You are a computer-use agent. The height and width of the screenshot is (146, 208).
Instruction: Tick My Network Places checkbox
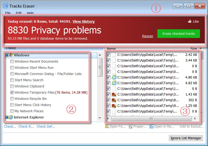[x=12, y=111]
